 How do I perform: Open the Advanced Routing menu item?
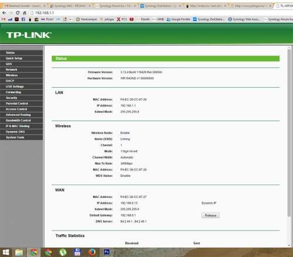pyautogui.click(x=22, y=115)
